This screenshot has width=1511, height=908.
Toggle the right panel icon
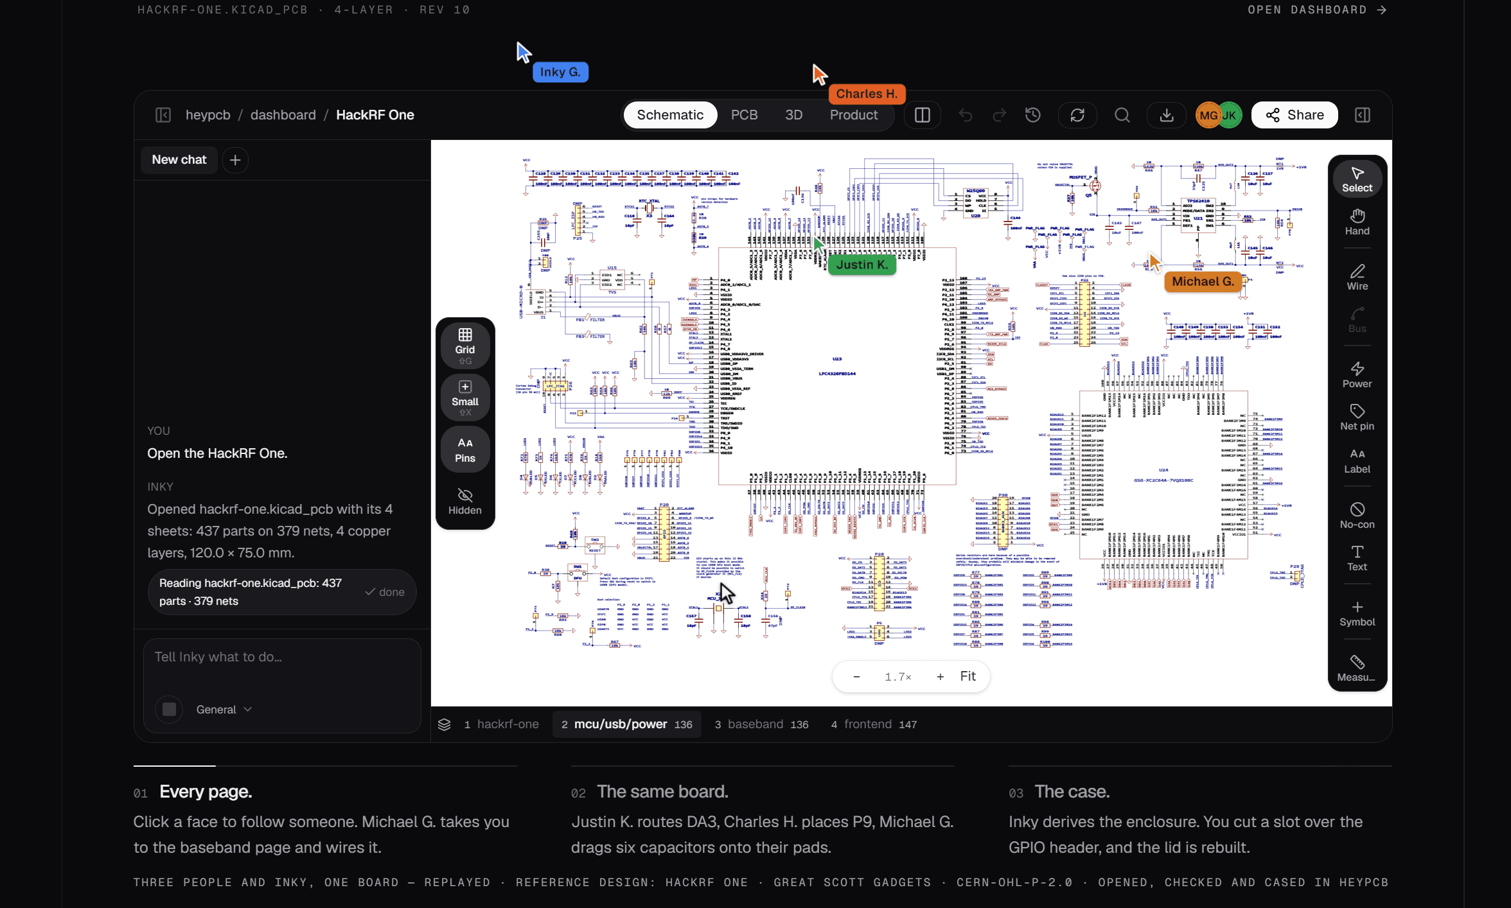coord(1362,115)
